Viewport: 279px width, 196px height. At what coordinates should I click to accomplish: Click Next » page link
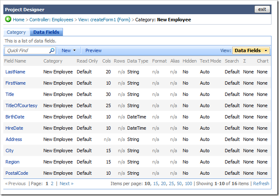(x=67, y=183)
